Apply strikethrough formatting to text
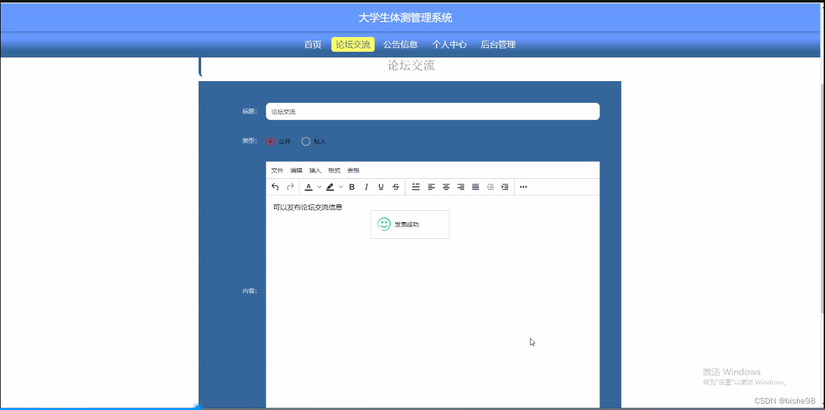 pyautogui.click(x=395, y=186)
